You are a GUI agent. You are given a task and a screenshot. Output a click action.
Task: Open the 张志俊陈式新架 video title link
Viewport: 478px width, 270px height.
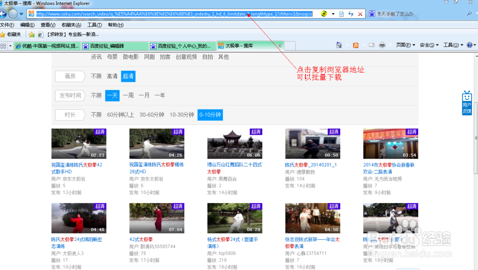pyautogui.click(x=312, y=243)
